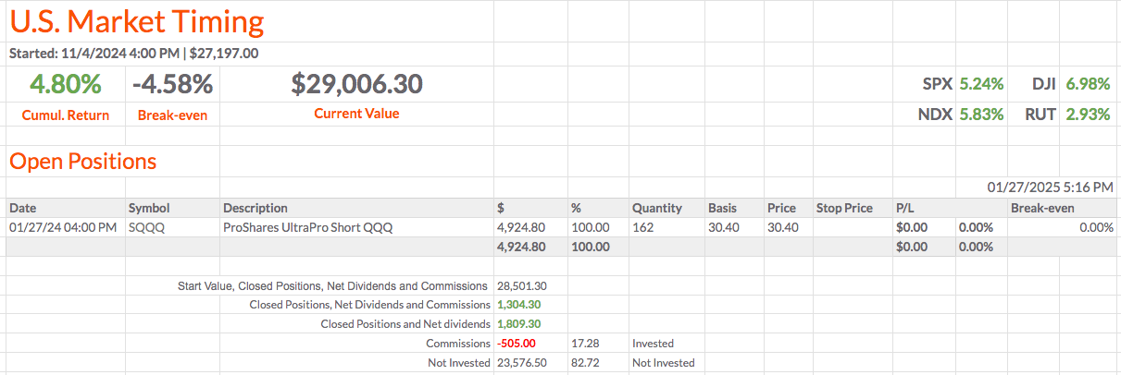The width and height of the screenshot is (1121, 375).
Task: Select the Stop Price column header
Action: click(x=844, y=208)
